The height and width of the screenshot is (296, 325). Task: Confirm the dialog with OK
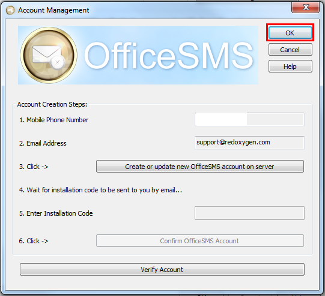point(290,33)
